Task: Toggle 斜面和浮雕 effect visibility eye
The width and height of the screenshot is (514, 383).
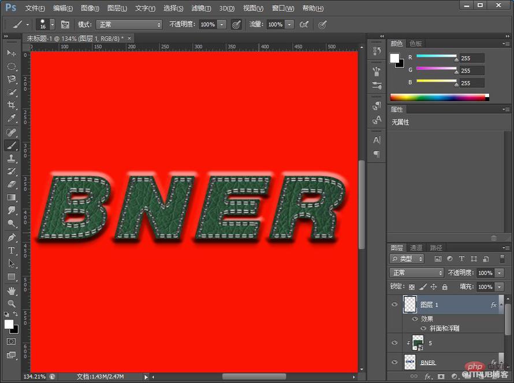Action: (423, 328)
